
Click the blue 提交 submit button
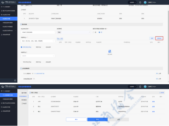(97, 120)
